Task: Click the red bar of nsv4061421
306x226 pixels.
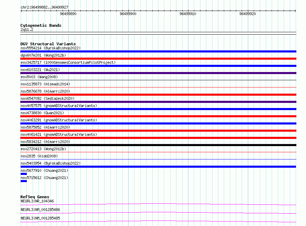Action: click(x=158, y=138)
